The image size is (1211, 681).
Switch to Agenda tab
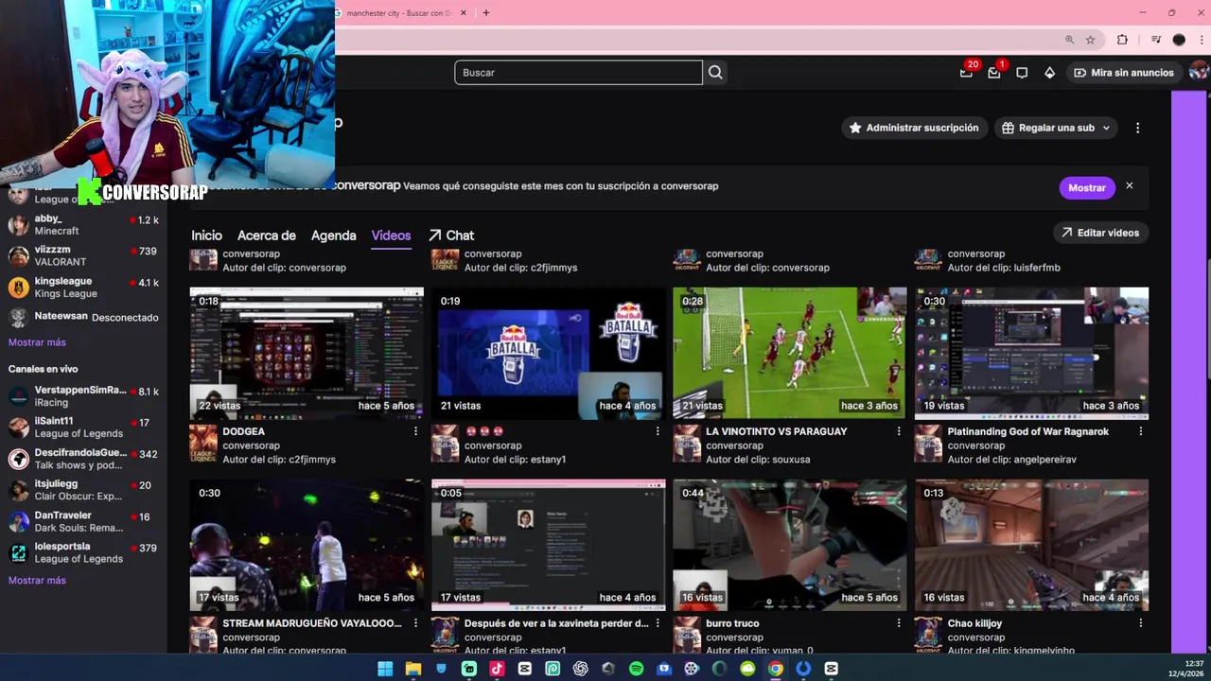click(x=334, y=236)
